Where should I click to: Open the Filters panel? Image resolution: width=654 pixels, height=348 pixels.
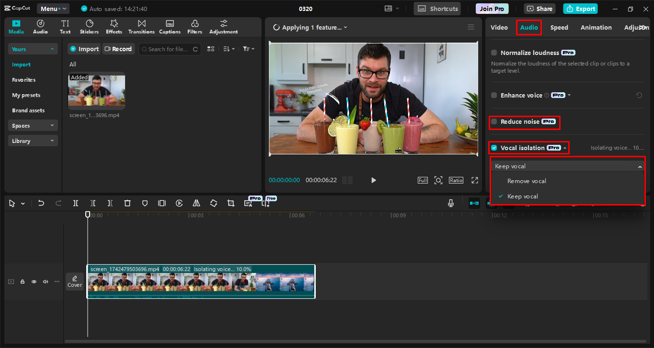coord(195,26)
